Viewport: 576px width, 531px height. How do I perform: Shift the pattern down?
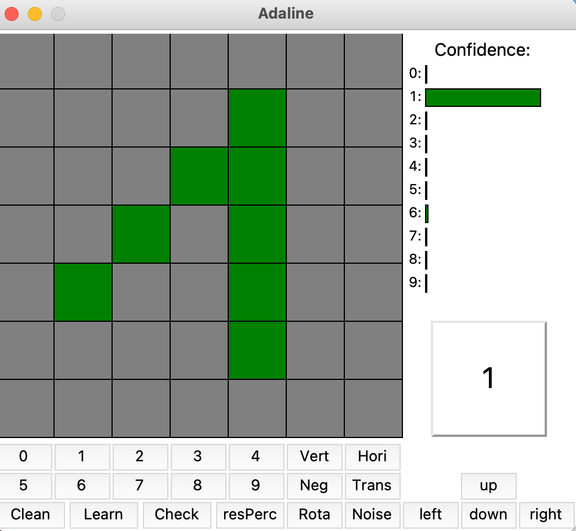point(488,514)
